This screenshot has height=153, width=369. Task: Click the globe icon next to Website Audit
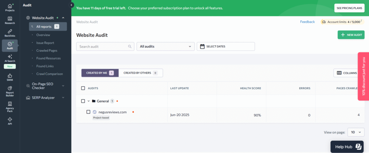tap(28, 18)
